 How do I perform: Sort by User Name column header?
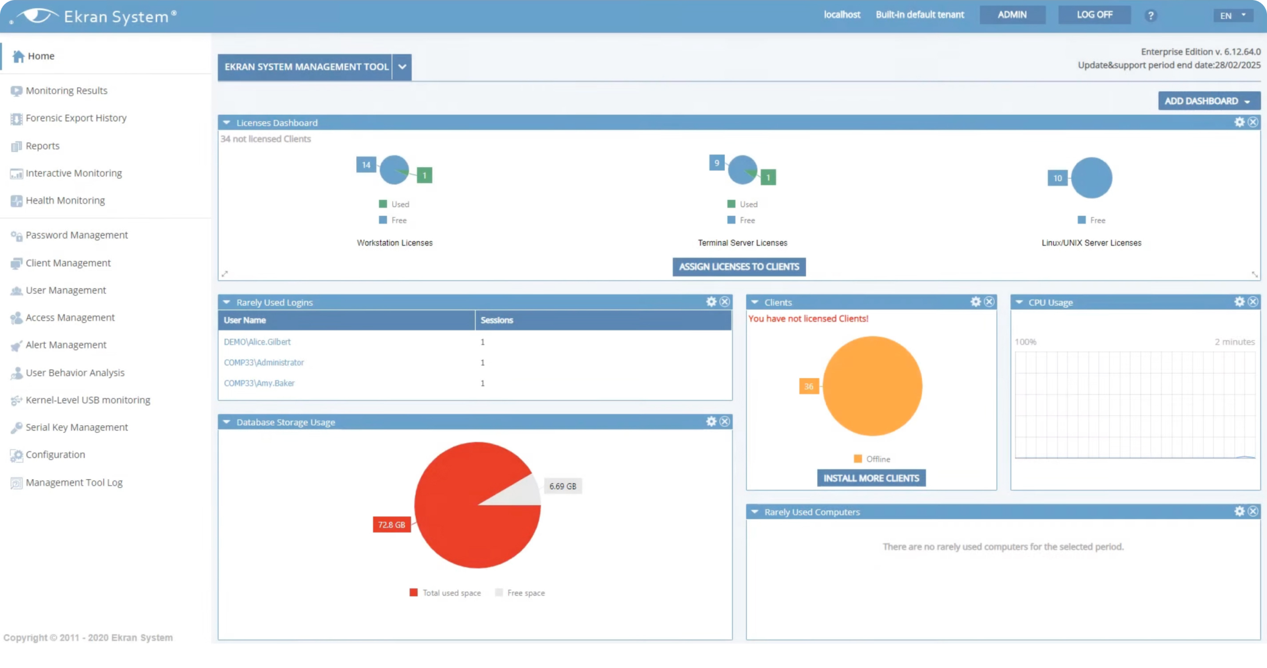[x=346, y=320]
